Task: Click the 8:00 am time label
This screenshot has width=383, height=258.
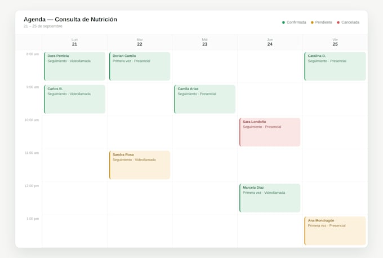Action: point(33,54)
